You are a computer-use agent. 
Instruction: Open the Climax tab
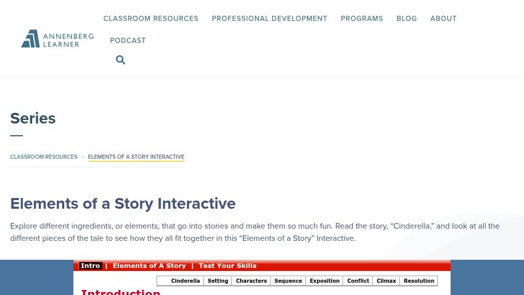pos(386,281)
